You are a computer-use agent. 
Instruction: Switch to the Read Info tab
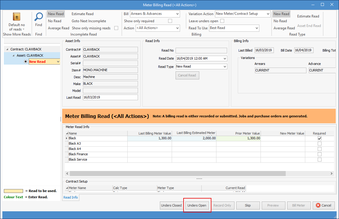coord(70,197)
